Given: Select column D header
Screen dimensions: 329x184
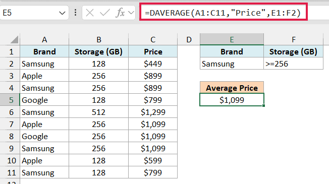Looking at the screenshot, I should 189,39.
